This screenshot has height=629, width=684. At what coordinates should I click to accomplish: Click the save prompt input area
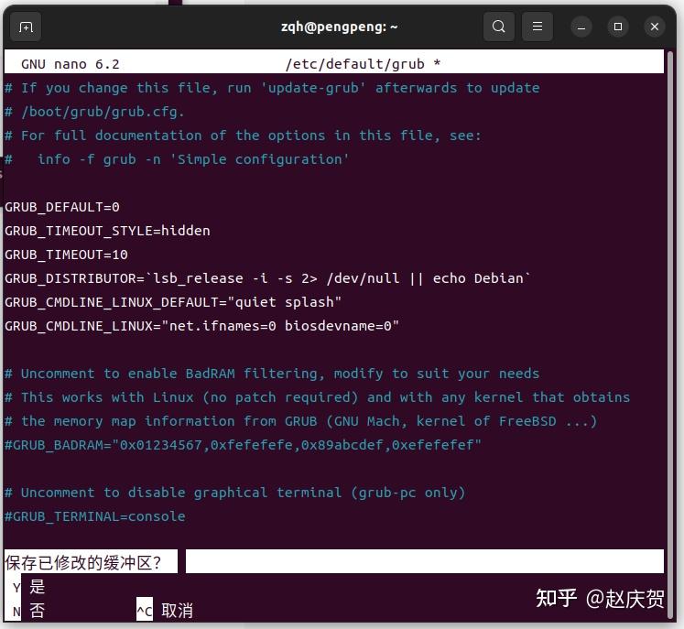click(425, 561)
